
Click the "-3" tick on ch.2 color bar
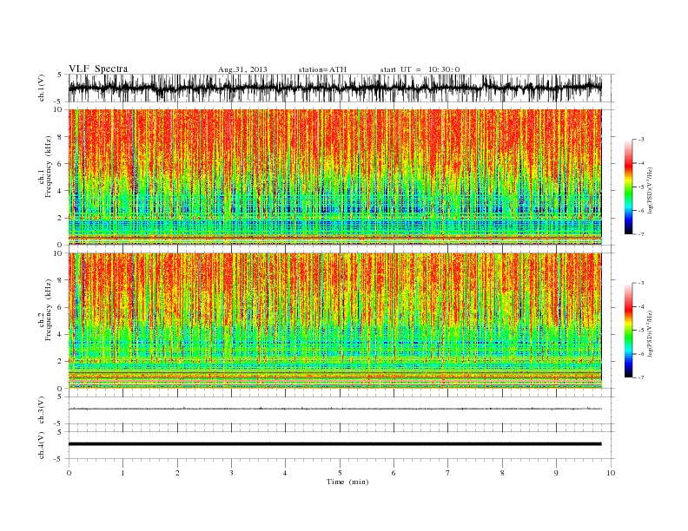pos(641,283)
